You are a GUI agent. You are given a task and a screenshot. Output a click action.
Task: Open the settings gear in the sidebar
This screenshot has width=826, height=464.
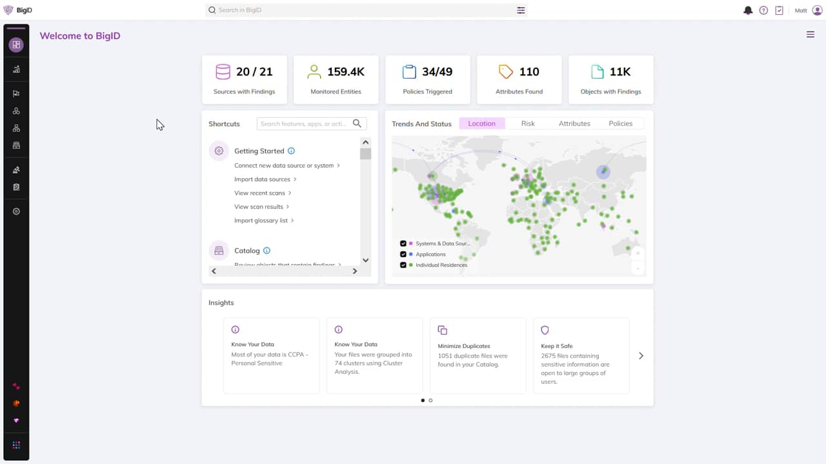tap(16, 211)
